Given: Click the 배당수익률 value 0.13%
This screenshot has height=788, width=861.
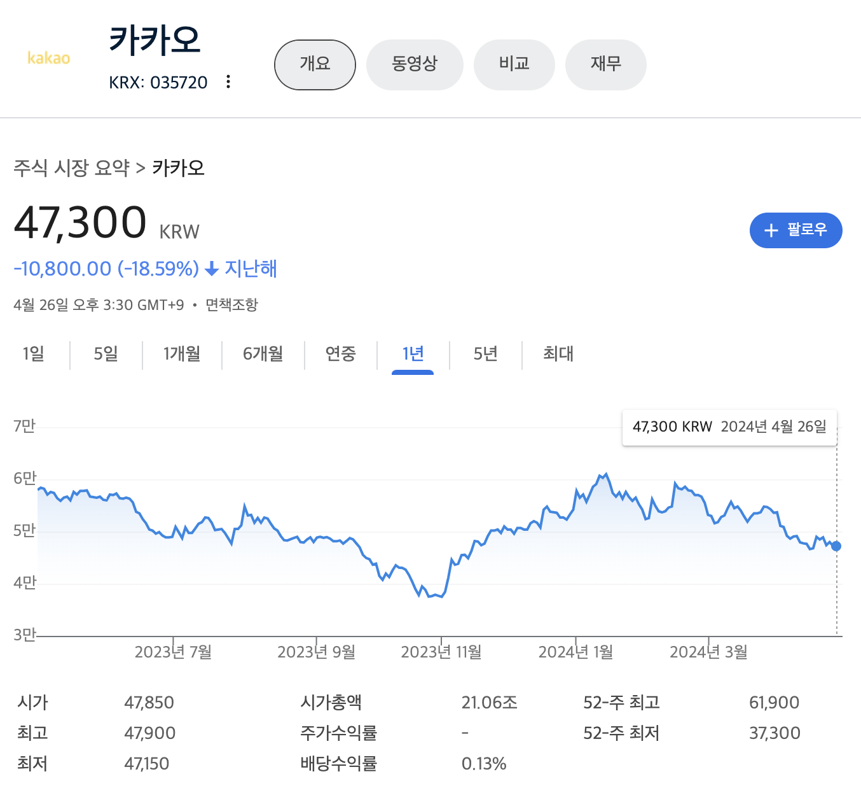Looking at the screenshot, I should coord(484,764).
